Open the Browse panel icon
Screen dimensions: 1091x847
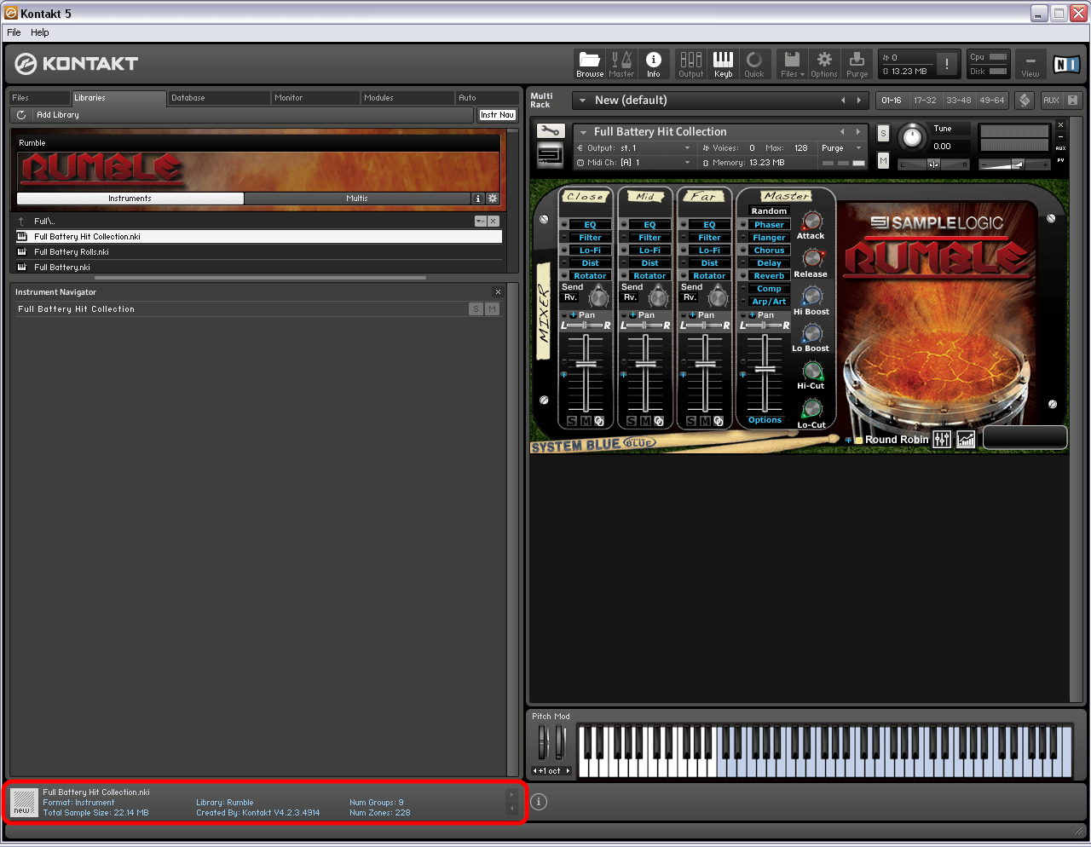[x=589, y=64]
